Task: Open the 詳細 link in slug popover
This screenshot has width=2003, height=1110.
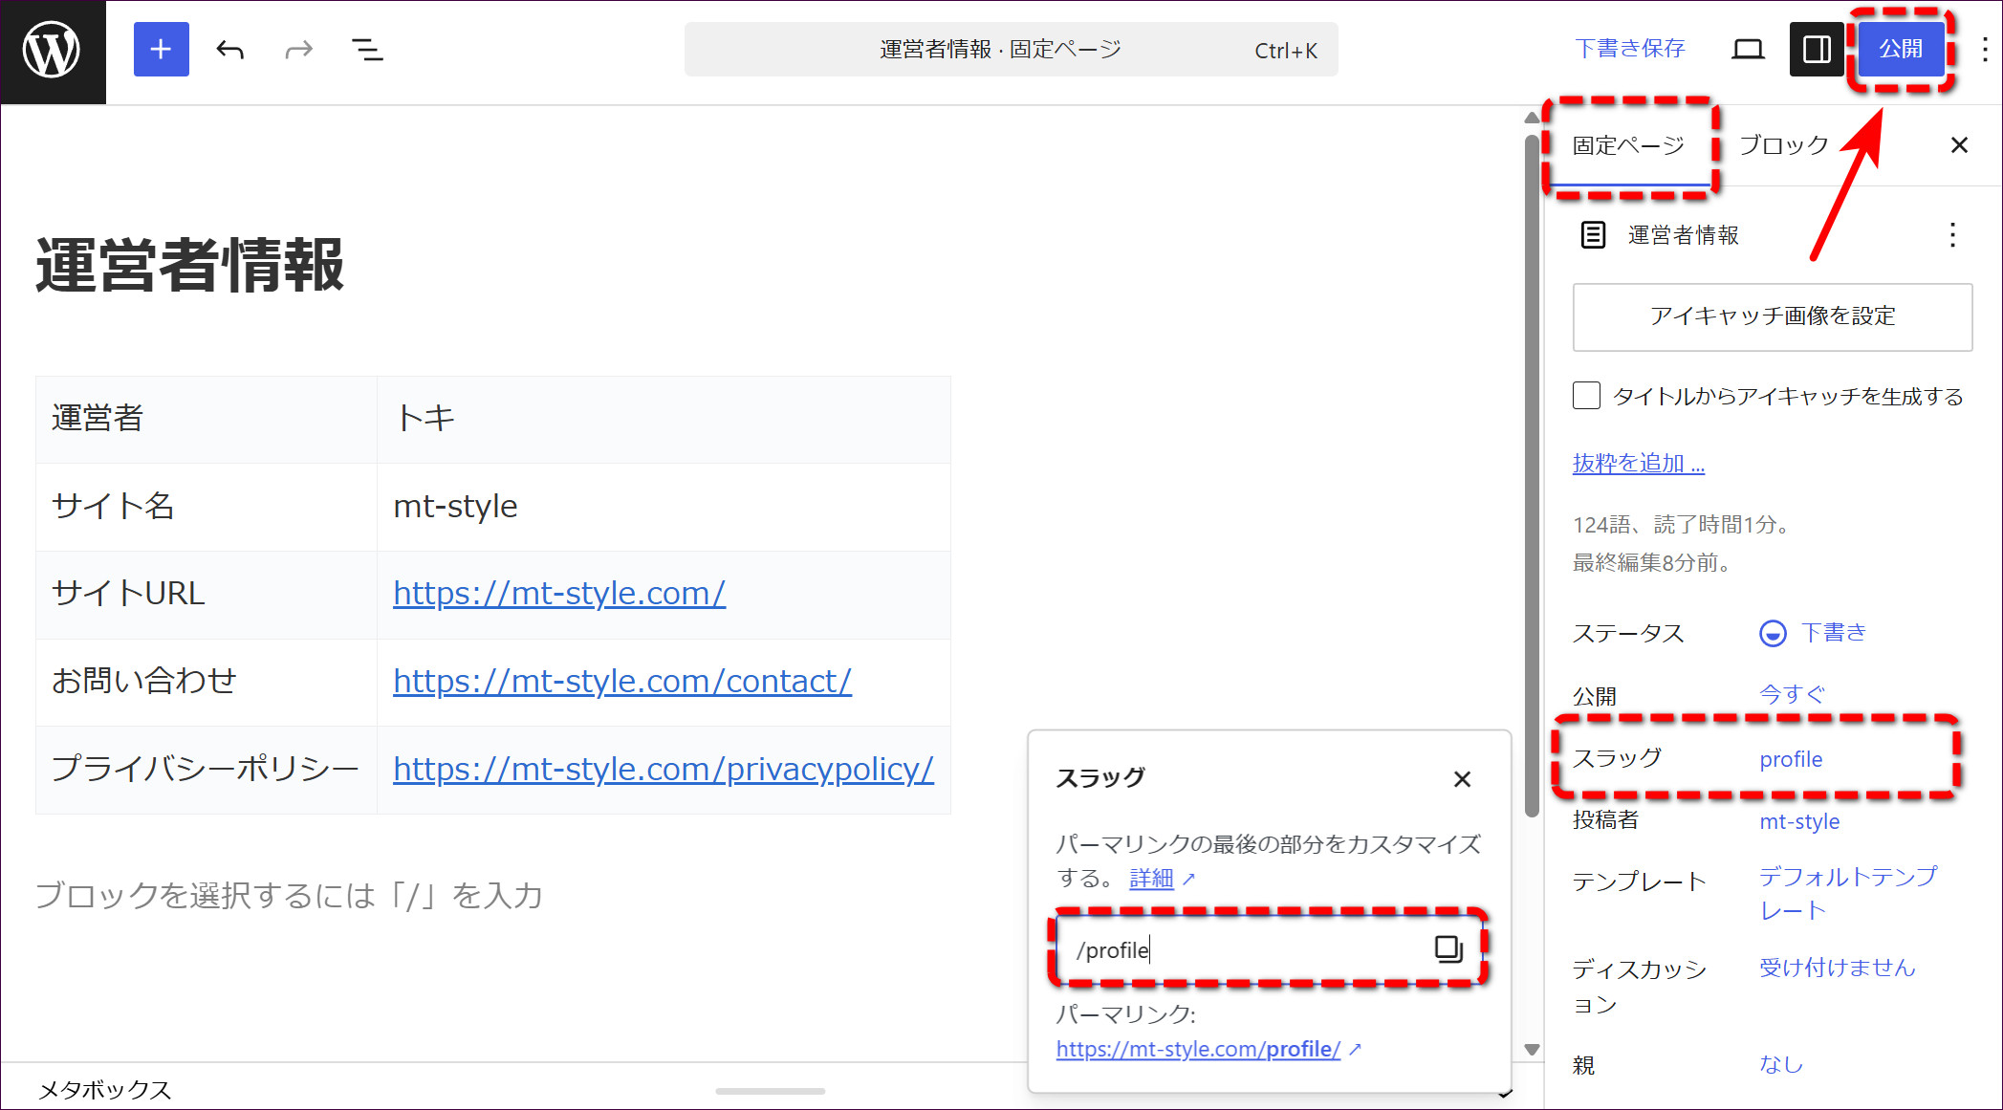Action: click(1151, 879)
